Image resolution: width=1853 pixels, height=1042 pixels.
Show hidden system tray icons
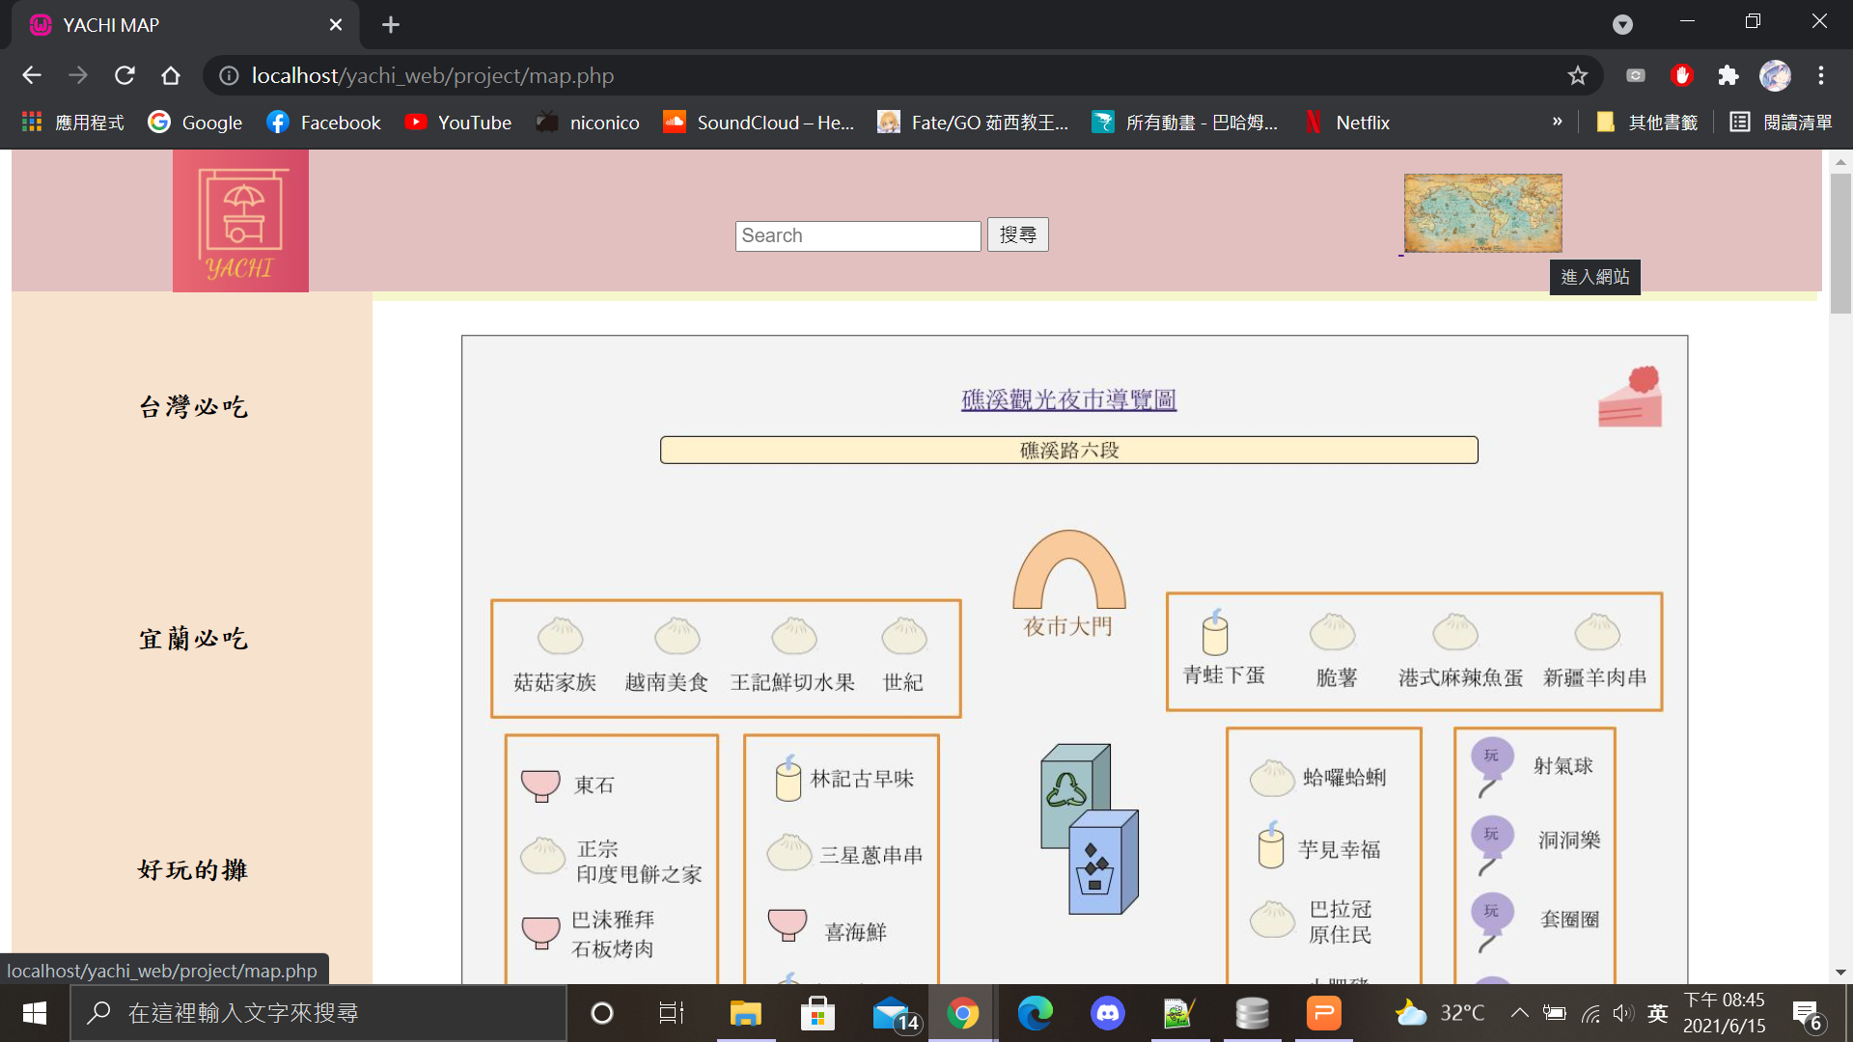point(1519,1013)
